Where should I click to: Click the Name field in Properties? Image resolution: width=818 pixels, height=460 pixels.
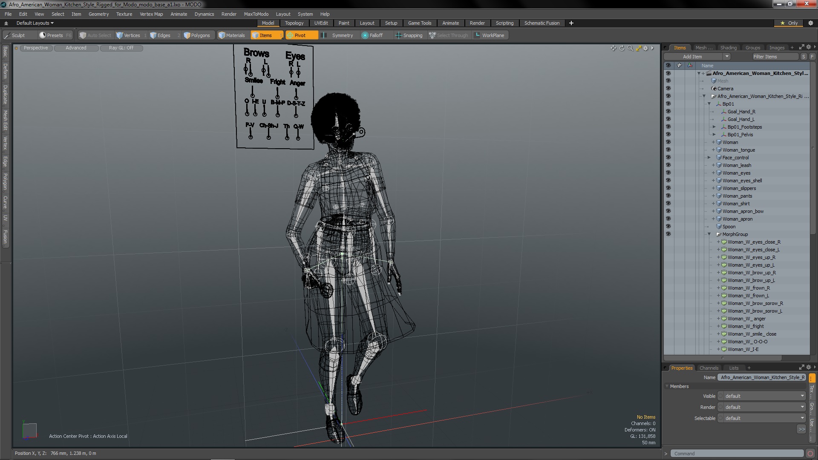click(762, 377)
